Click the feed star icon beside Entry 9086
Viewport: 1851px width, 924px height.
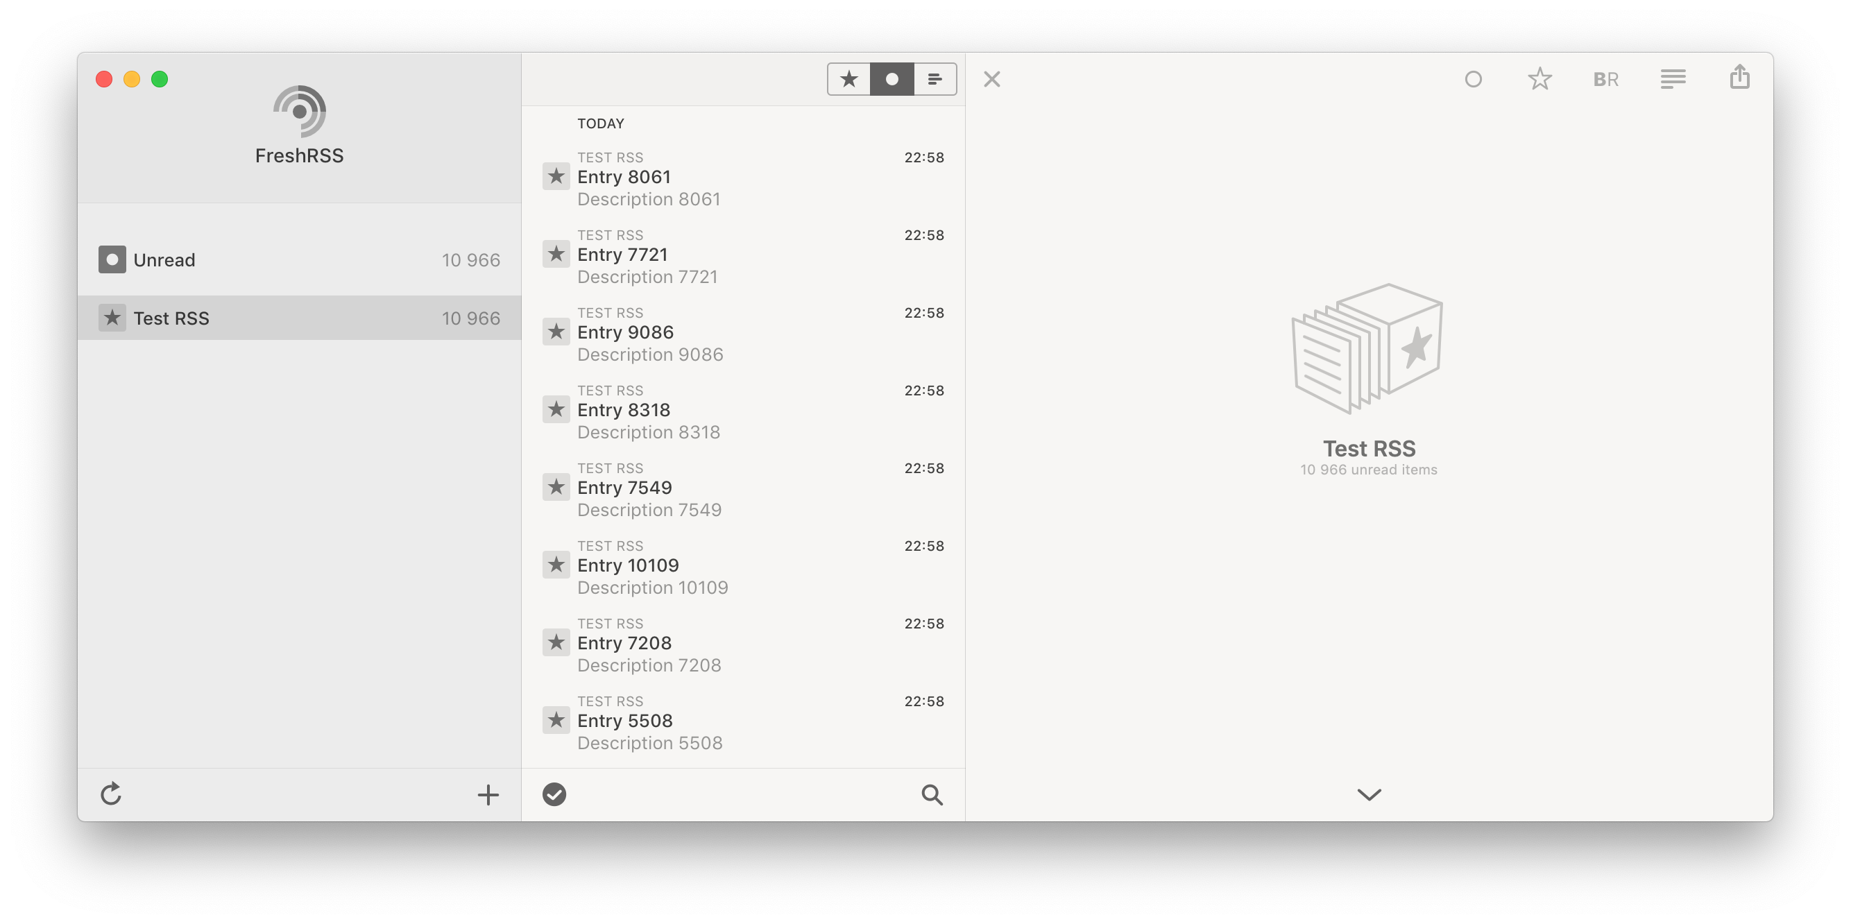pyautogui.click(x=556, y=332)
